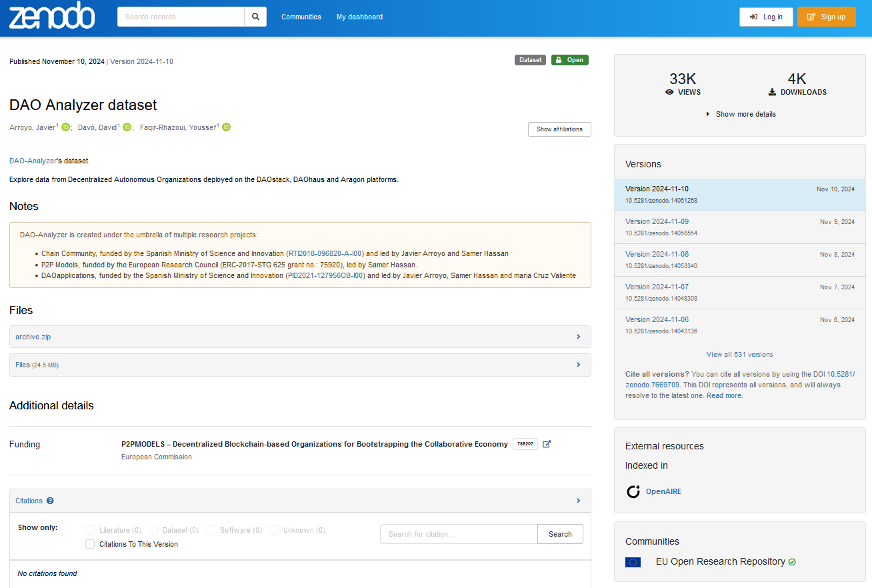Open the all-versions DOI 10.5281/zenodo.7669709 link
Screen dimensions: 872x588
coord(740,379)
